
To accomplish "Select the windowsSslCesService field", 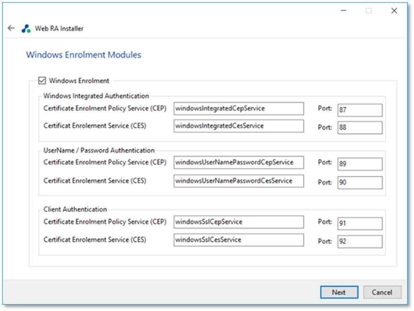I will click(239, 240).
